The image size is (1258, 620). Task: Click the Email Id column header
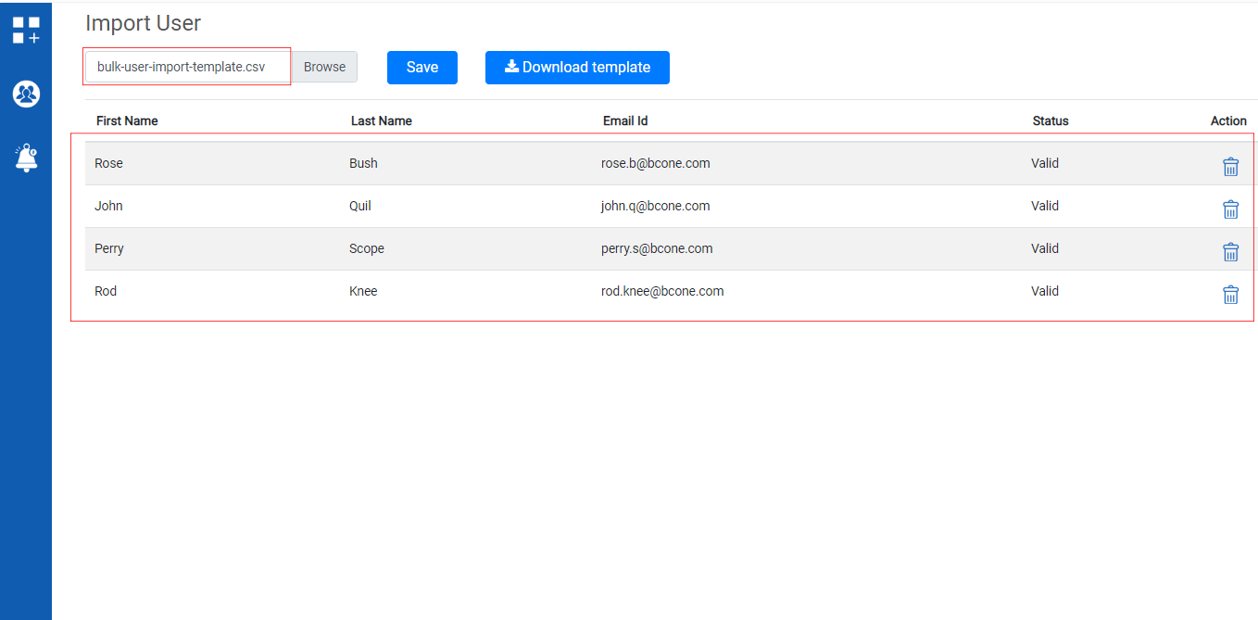[x=625, y=121]
